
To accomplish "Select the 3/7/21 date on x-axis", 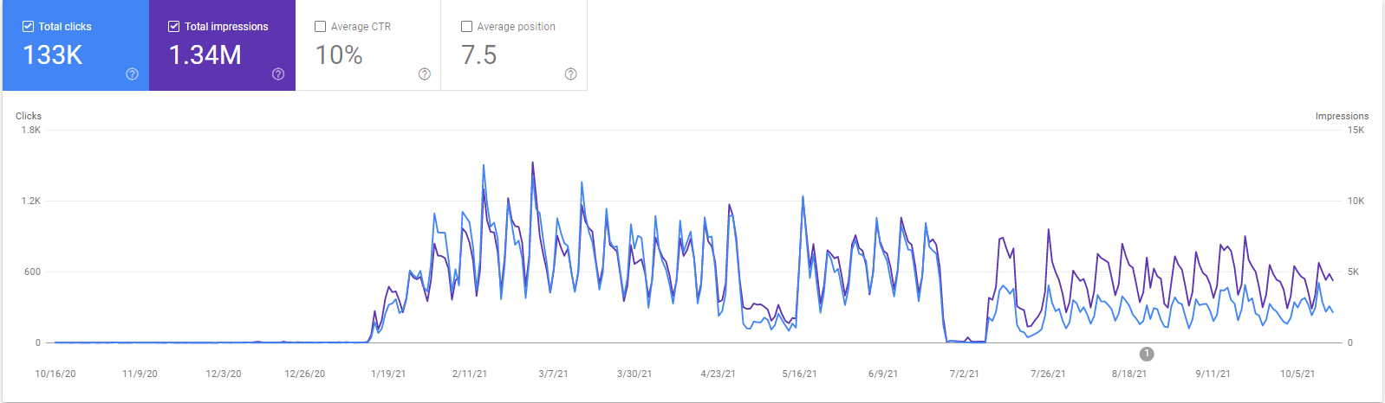I will (x=553, y=374).
